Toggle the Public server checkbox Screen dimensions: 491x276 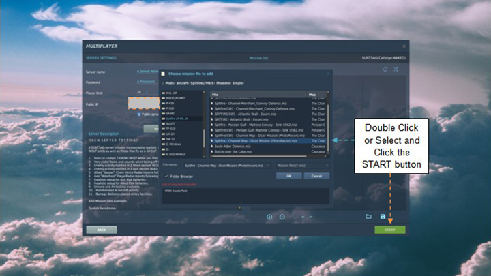140,114
